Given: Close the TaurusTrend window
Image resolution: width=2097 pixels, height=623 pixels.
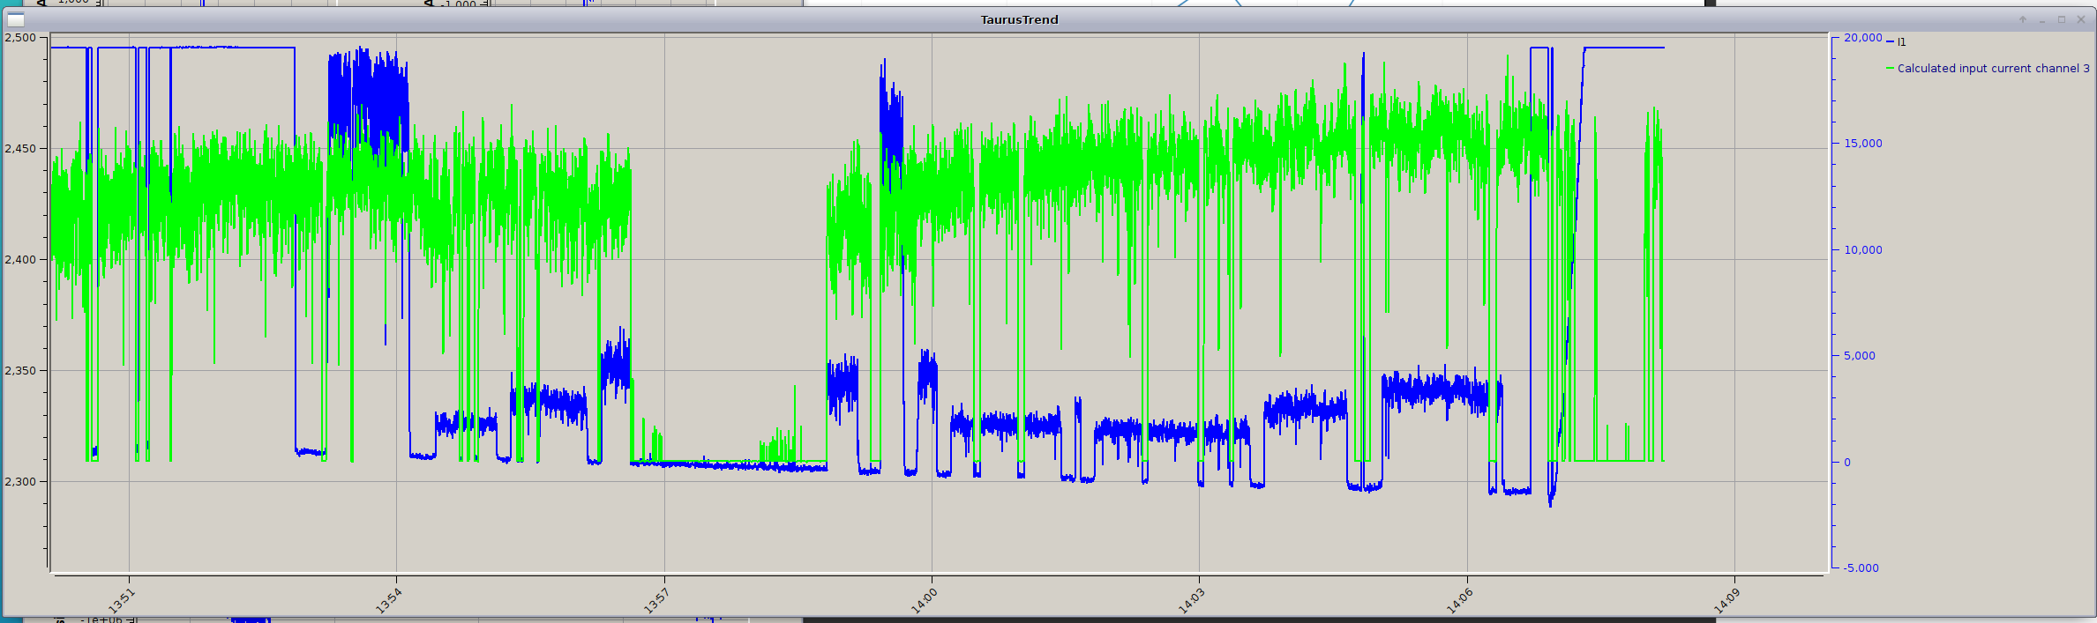Looking at the screenshot, I should click(2081, 19).
